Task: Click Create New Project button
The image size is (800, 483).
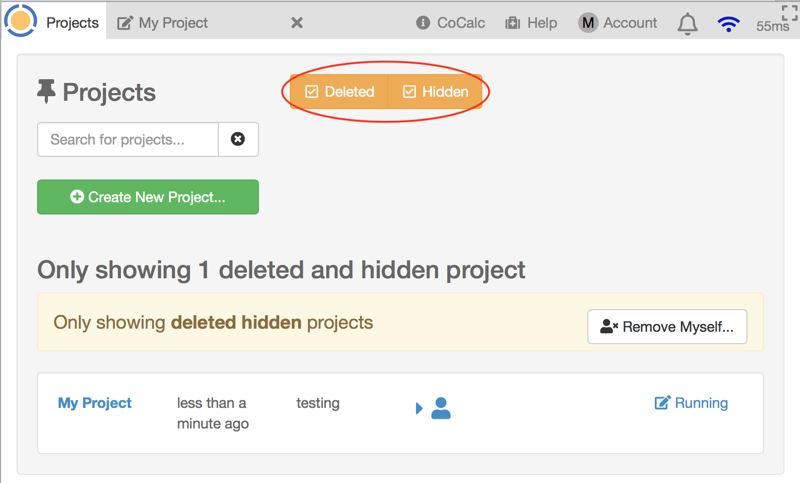Action: point(148,197)
